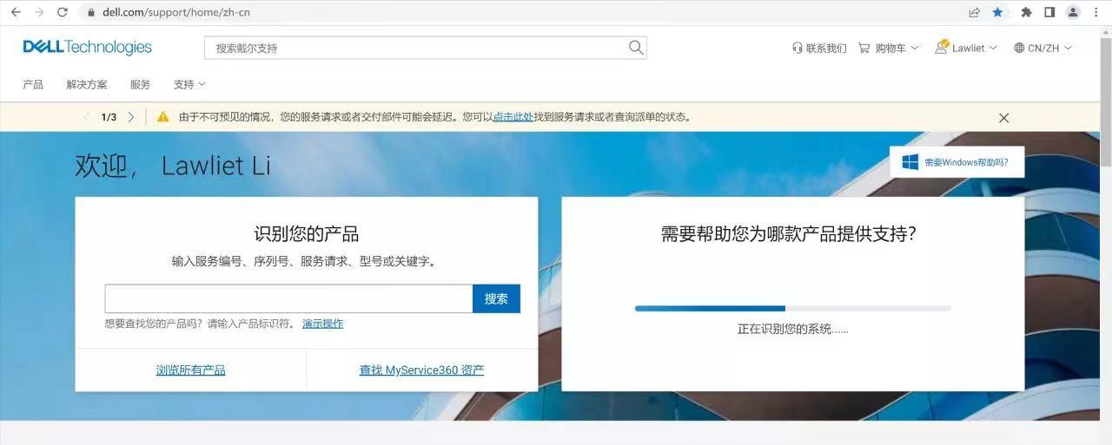Screen dimensions: 1112x445
Task: Open the Chrome profile avatar icon
Action: (1073, 12)
